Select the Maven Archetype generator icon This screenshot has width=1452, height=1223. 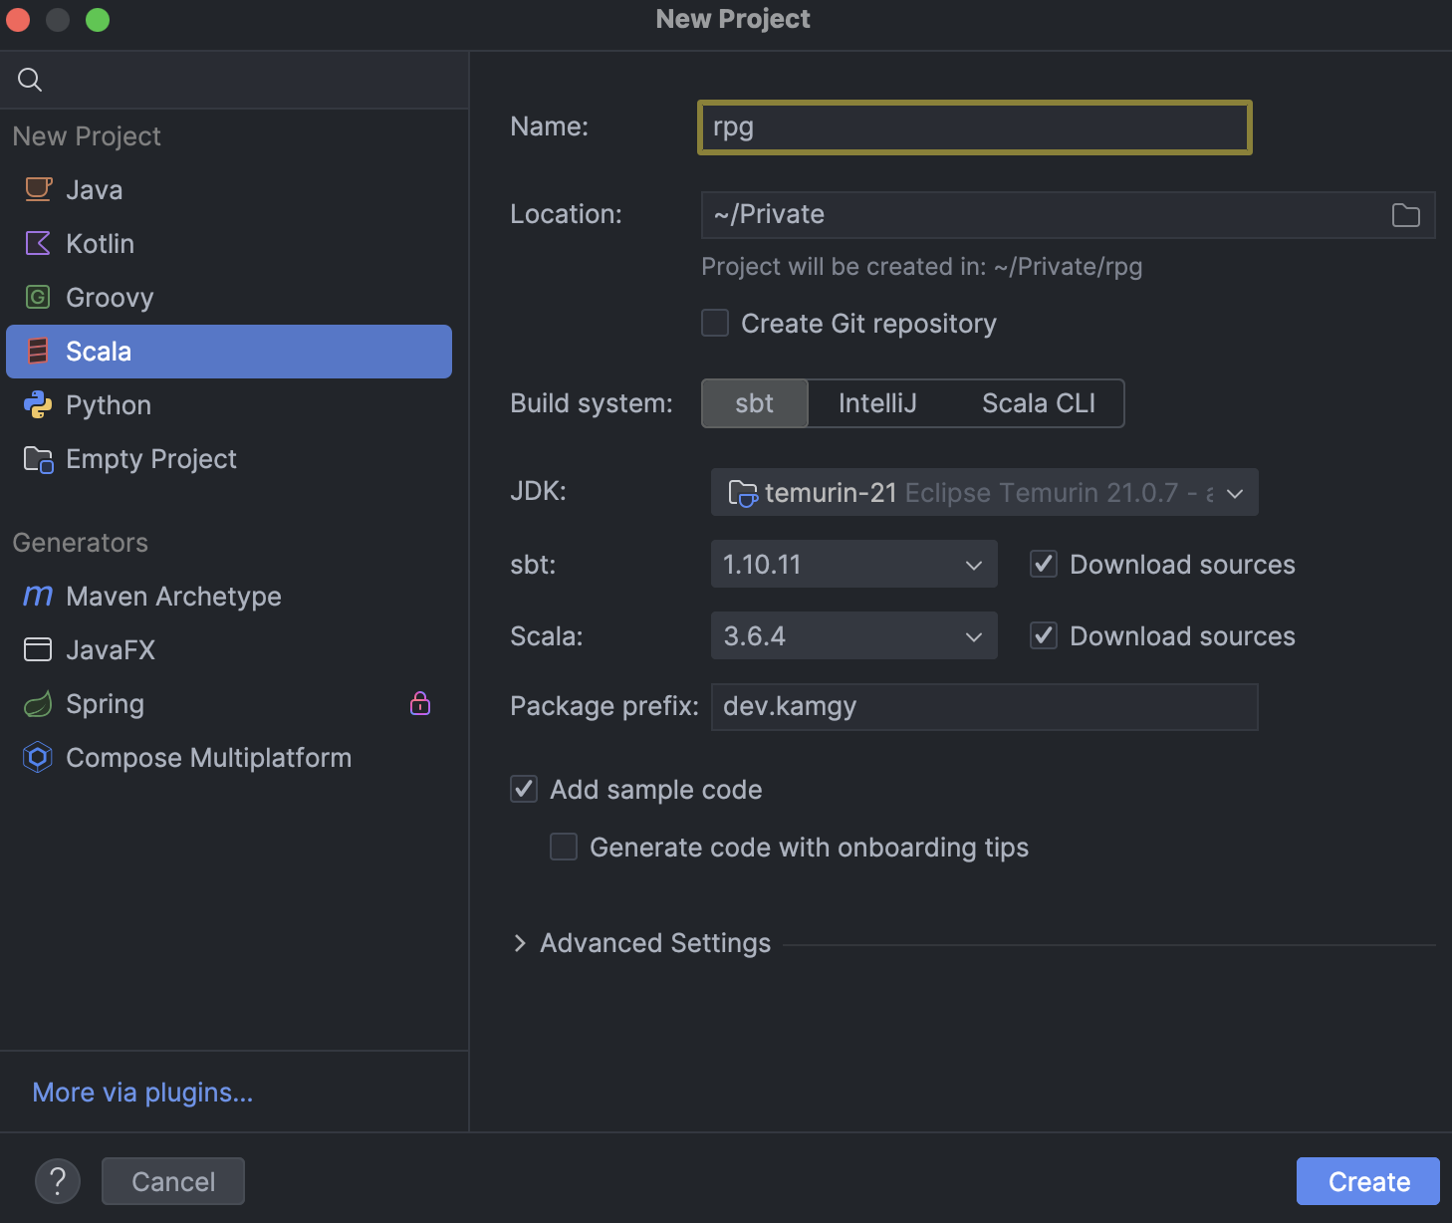point(38,596)
